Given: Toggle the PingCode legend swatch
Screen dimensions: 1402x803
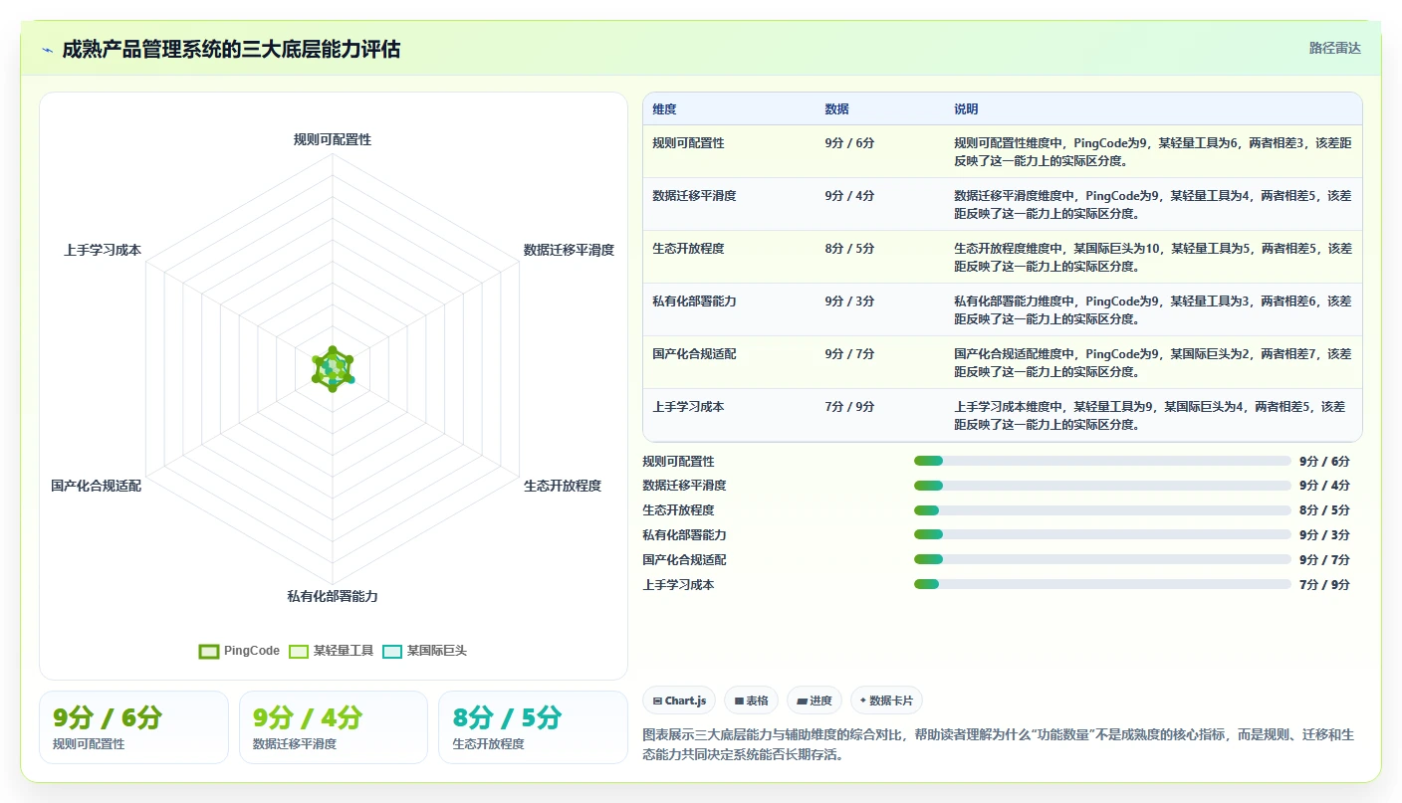Looking at the screenshot, I should click(x=209, y=651).
